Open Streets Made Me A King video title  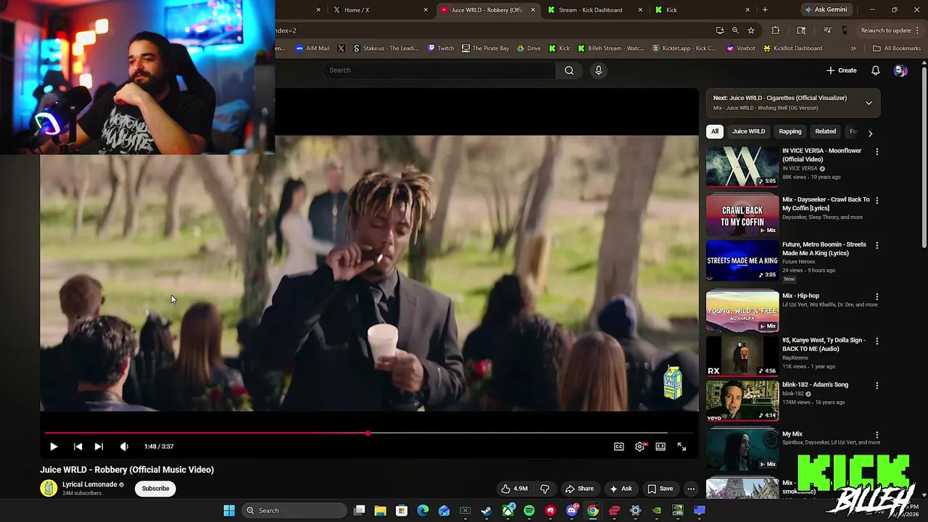[824, 249]
